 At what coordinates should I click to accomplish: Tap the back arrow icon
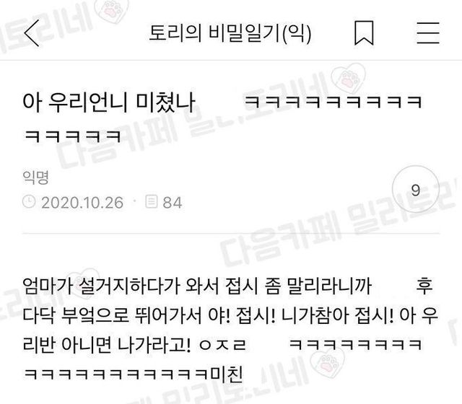pyautogui.click(x=32, y=32)
